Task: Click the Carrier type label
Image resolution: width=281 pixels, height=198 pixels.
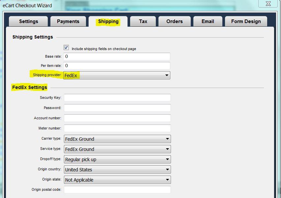Action: click(51, 138)
